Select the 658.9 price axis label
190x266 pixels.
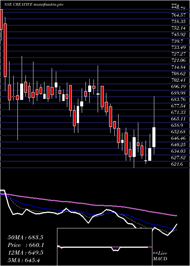click(177, 125)
